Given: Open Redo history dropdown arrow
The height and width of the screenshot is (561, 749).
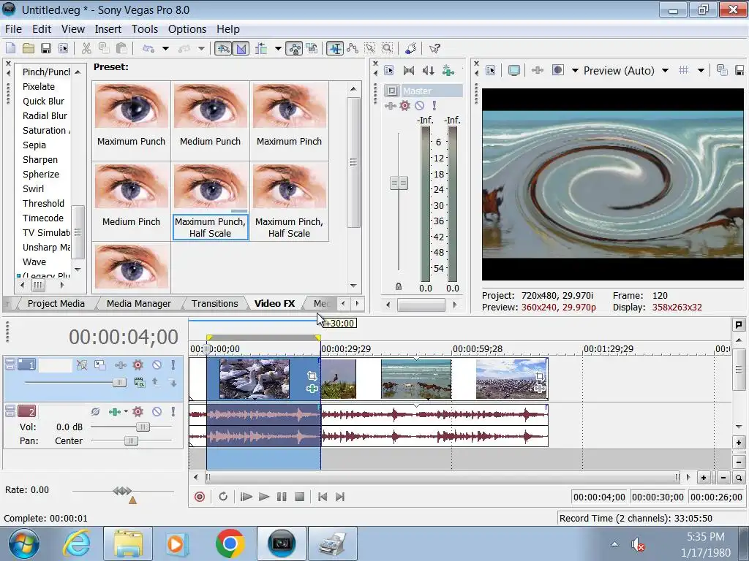Looking at the screenshot, I should click(201, 48).
